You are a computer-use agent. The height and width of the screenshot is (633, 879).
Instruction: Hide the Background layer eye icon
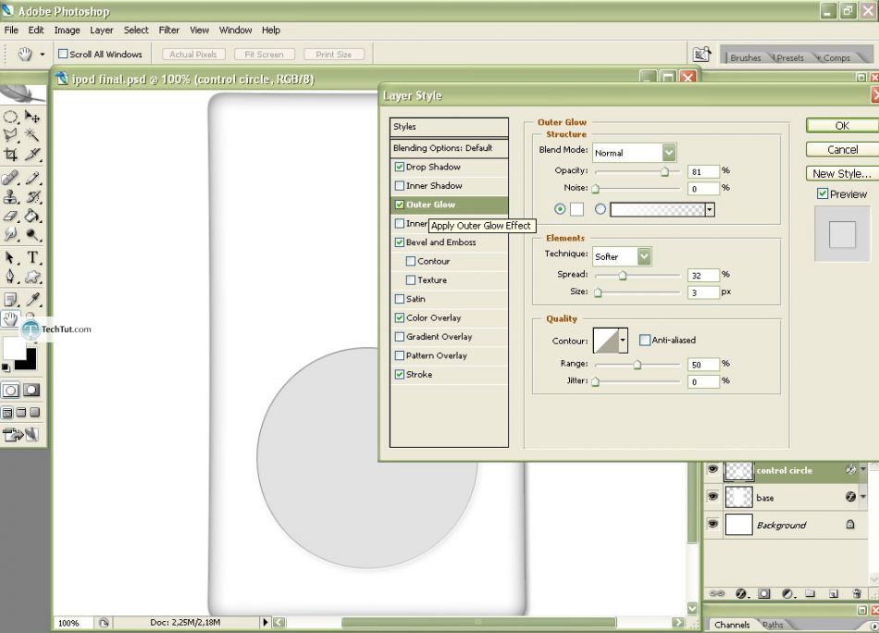click(712, 524)
